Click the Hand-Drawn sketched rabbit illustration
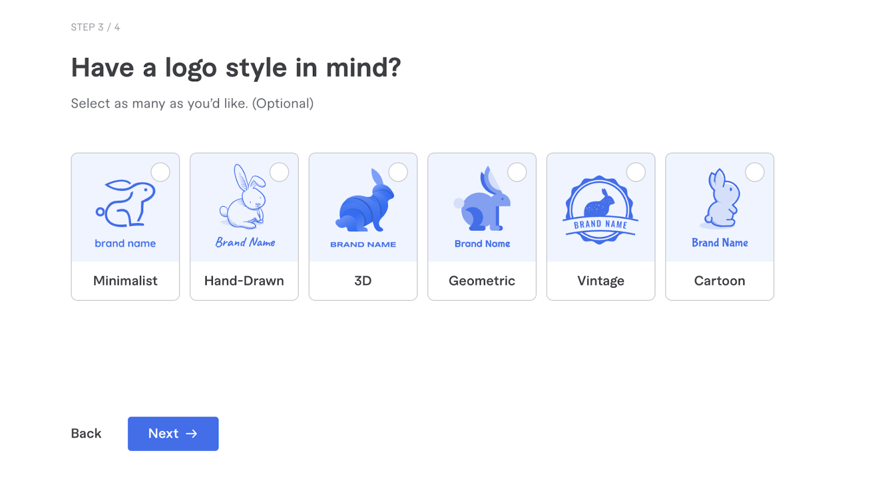The height and width of the screenshot is (485, 892). (x=244, y=201)
